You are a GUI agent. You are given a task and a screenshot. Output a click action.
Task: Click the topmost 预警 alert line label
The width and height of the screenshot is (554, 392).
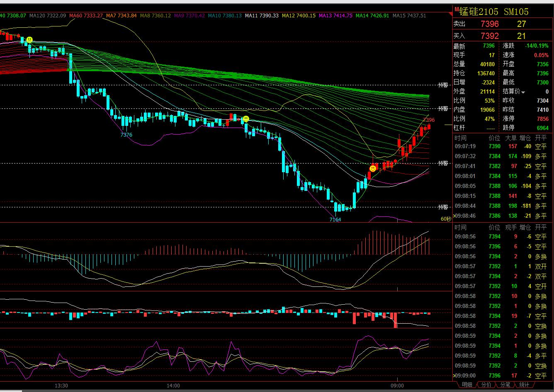click(x=443, y=85)
